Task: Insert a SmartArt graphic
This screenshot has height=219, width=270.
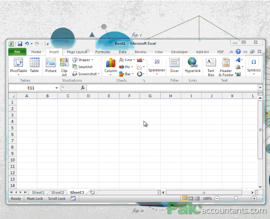Action: tap(82, 67)
